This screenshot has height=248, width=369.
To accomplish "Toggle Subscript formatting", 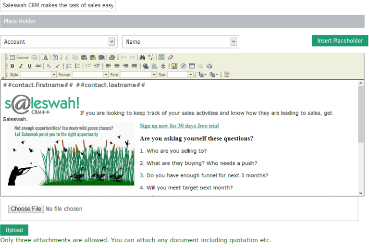I will coord(49,66).
